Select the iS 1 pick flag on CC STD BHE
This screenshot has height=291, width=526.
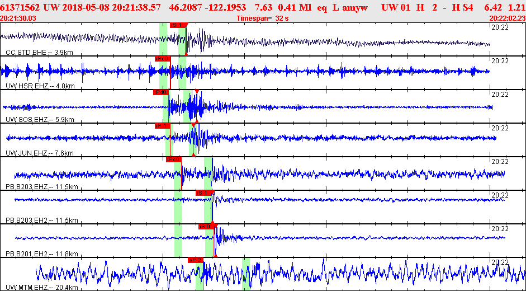pyautogui.click(x=177, y=25)
